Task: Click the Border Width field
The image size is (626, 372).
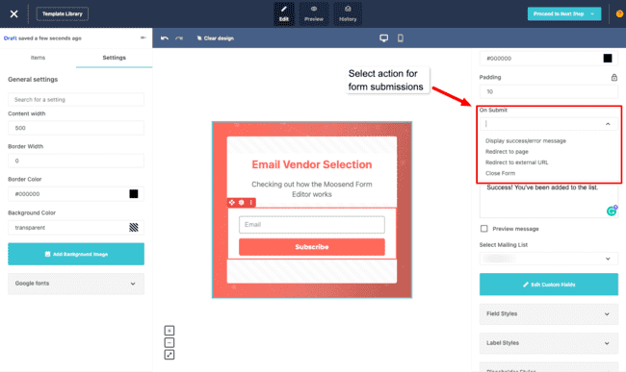Action: (76, 161)
